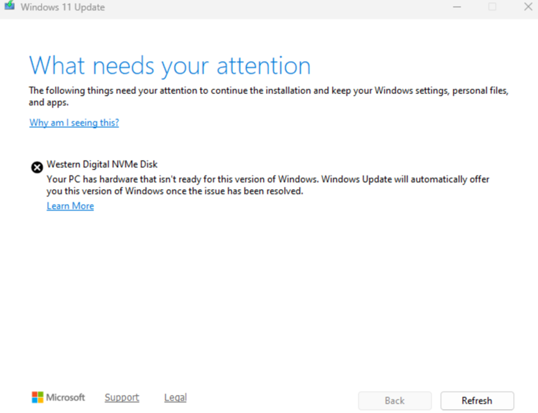
Task: Select the 'Western Digital NVMe Disk' text
Action: [x=102, y=164]
